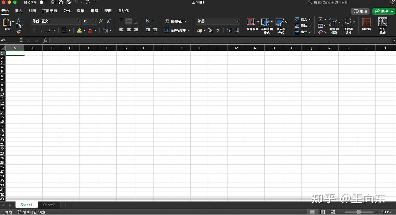Image resolution: width=396 pixels, height=215 pixels.
Task: Open the 插入 ribbon tab
Action: 18,11
